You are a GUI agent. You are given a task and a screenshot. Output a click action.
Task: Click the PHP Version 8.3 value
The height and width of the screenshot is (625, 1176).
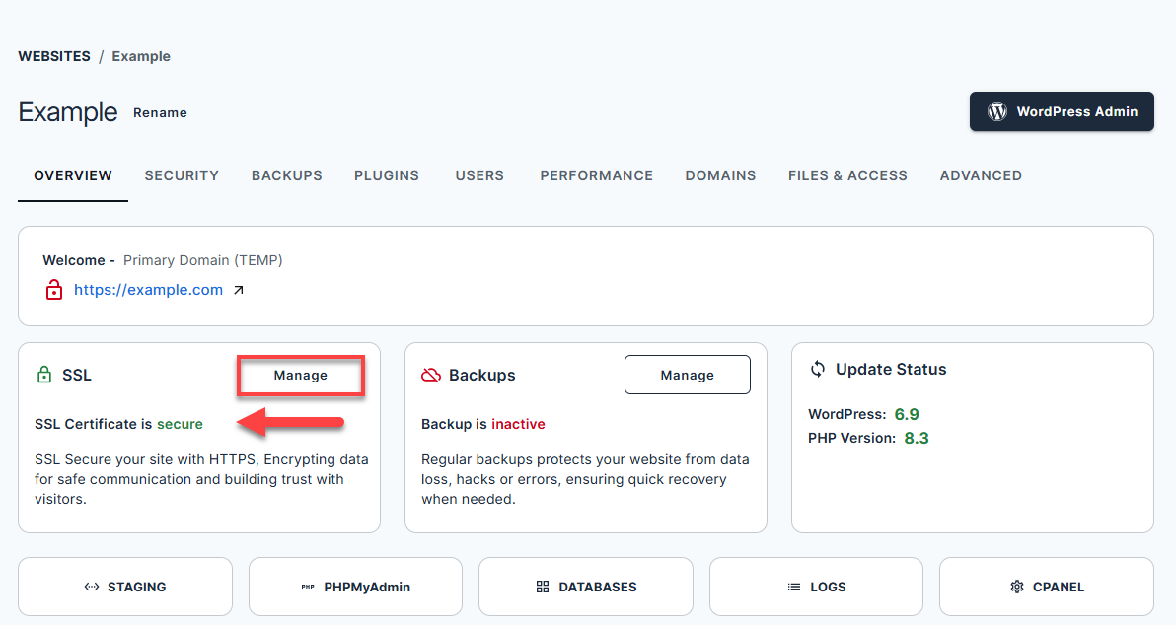(916, 438)
